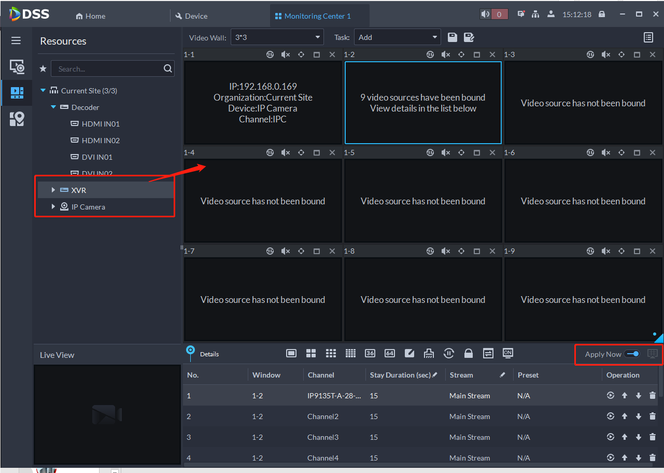This screenshot has height=473, width=664.
Task: Select four-window split layout
Action: 311,353
